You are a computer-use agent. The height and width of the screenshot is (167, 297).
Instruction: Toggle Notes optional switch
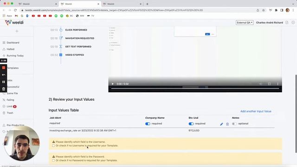click(234, 124)
